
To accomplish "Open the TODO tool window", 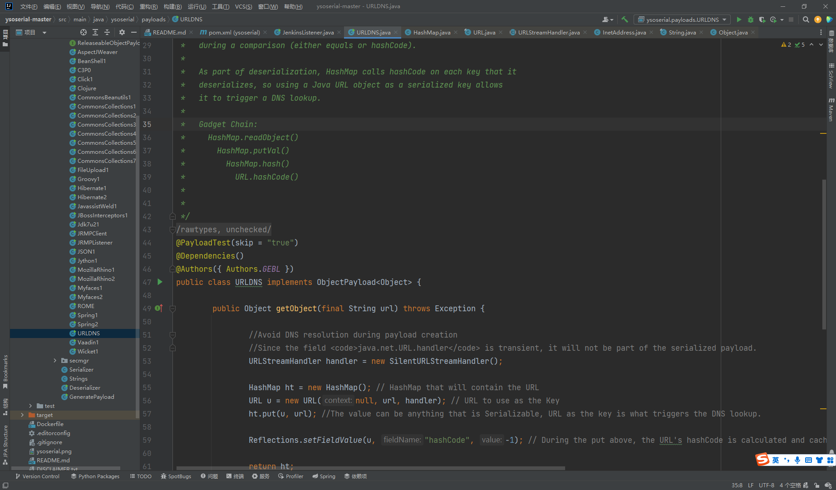I will (141, 476).
